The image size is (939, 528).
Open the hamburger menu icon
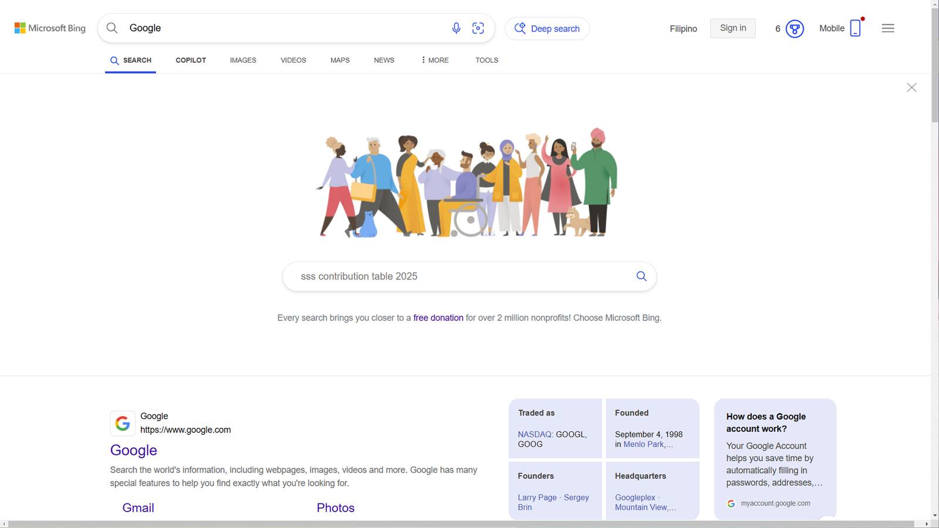pos(888,28)
